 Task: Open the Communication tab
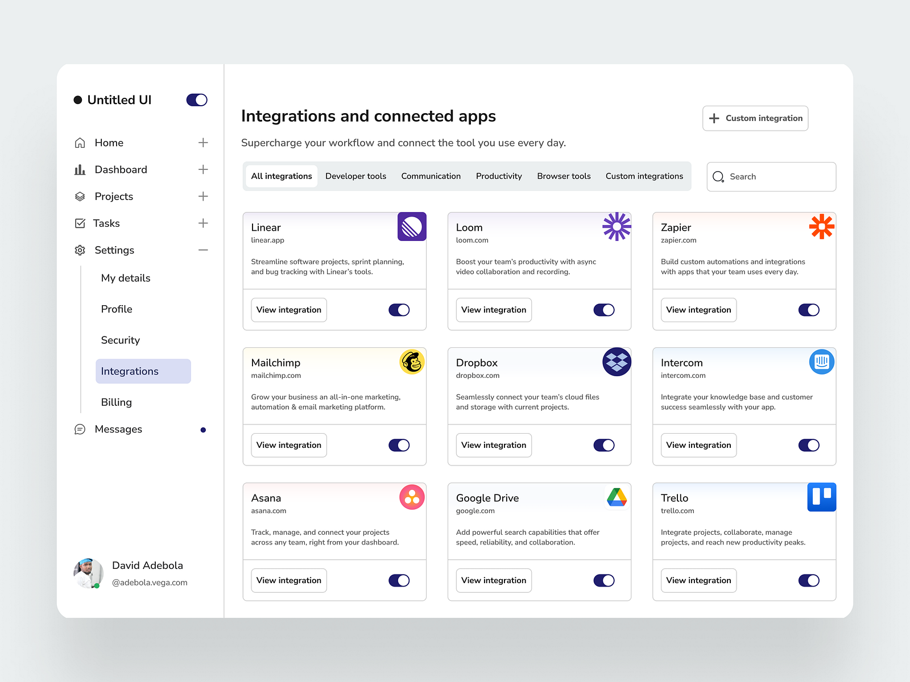[431, 176]
